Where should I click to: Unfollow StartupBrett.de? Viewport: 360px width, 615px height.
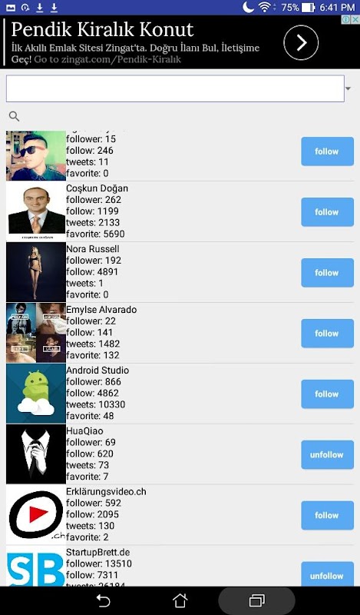coord(327,574)
